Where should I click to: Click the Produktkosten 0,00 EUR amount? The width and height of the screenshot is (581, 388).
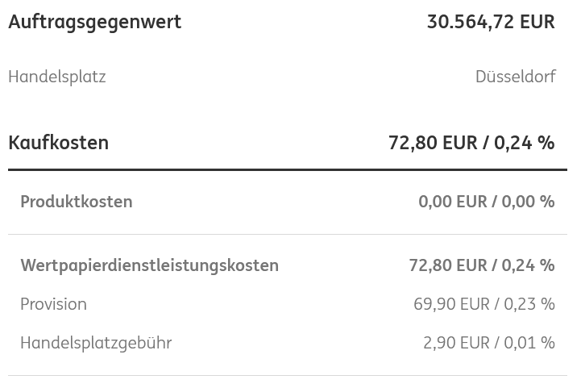pyautogui.click(x=452, y=202)
